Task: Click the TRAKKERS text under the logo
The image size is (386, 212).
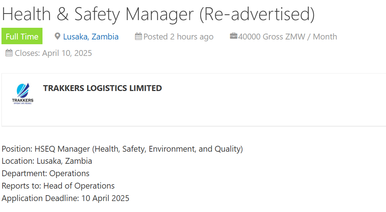Action: [23, 101]
